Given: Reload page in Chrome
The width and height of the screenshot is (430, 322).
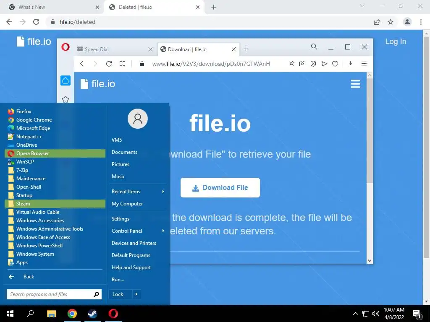Looking at the screenshot, I should point(36,22).
